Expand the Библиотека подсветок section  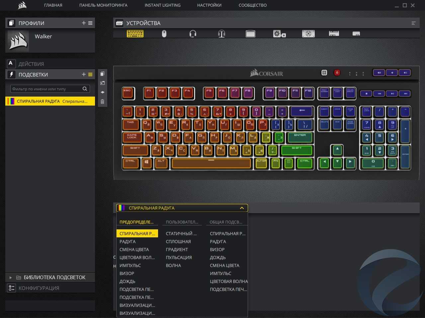(x=11, y=278)
